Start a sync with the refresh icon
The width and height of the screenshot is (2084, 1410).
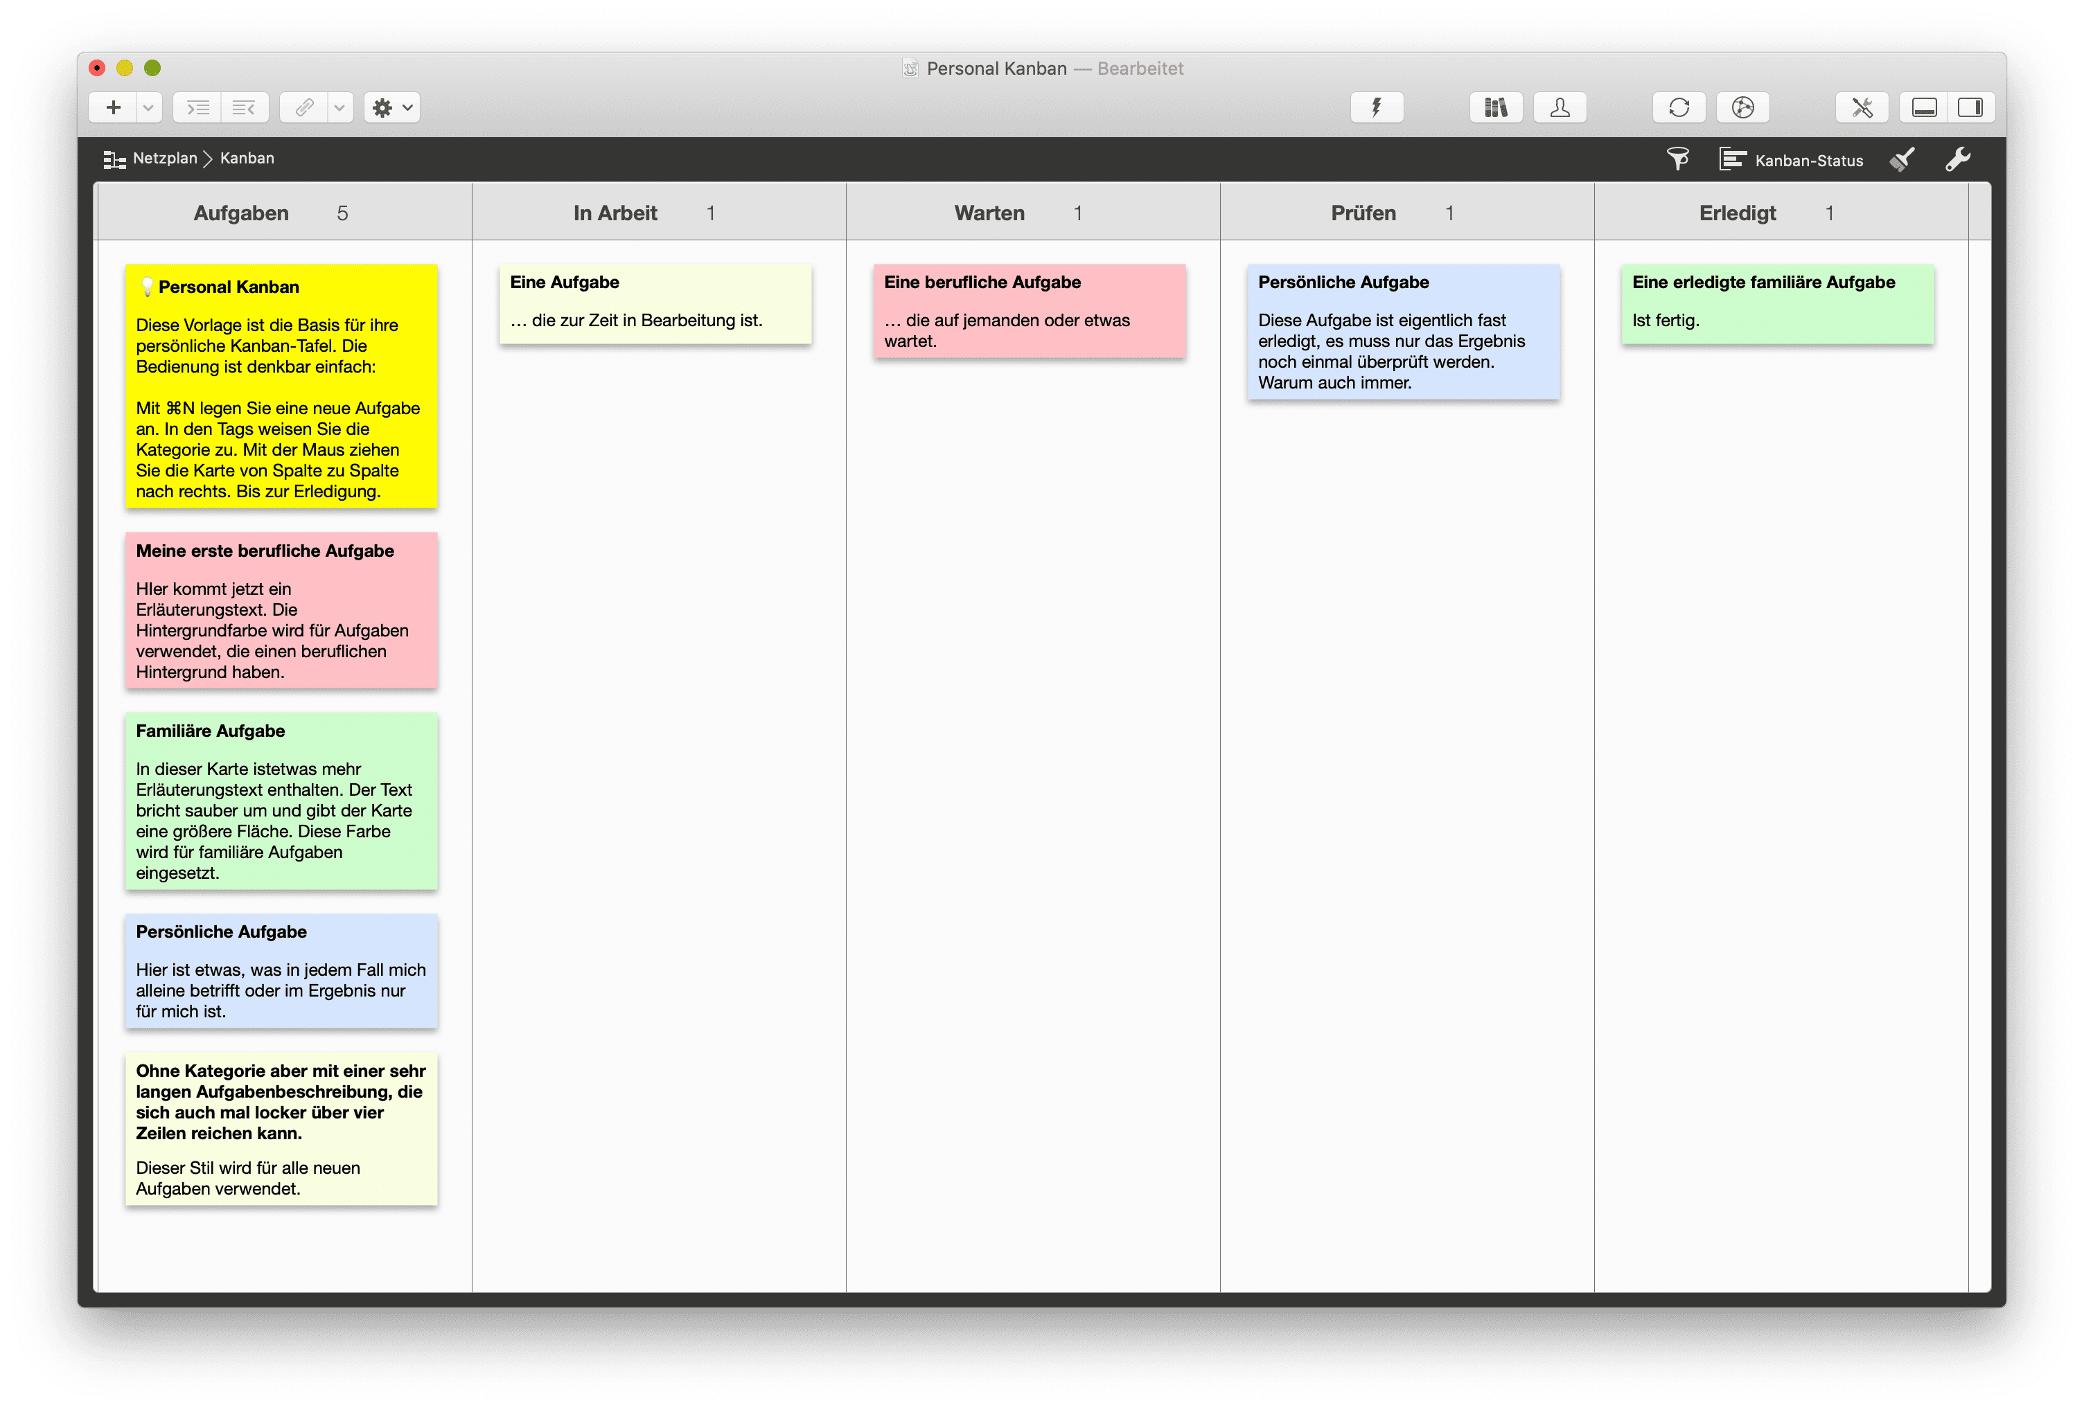(1678, 107)
